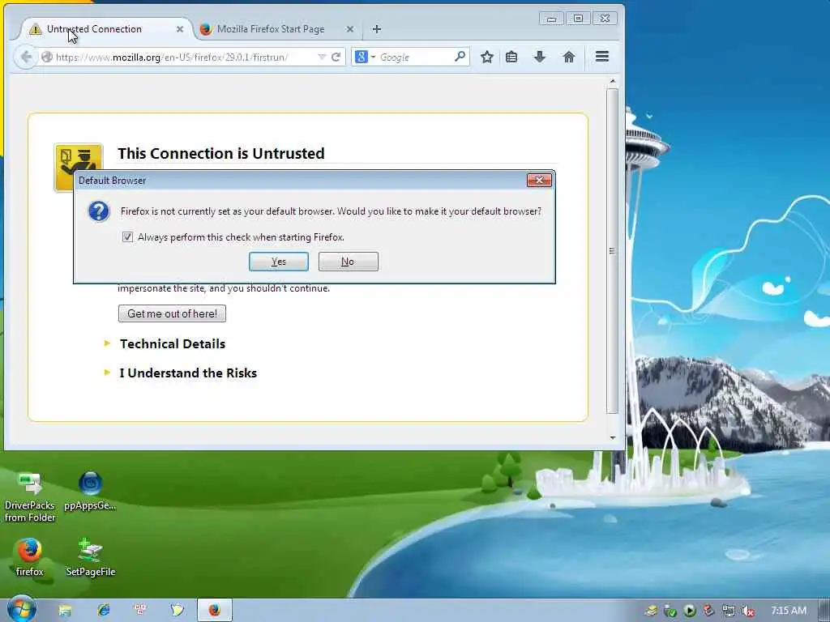The height and width of the screenshot is (622, 830).
Task: Open the bookmarks list icon
Action: (x=511, y=57)
